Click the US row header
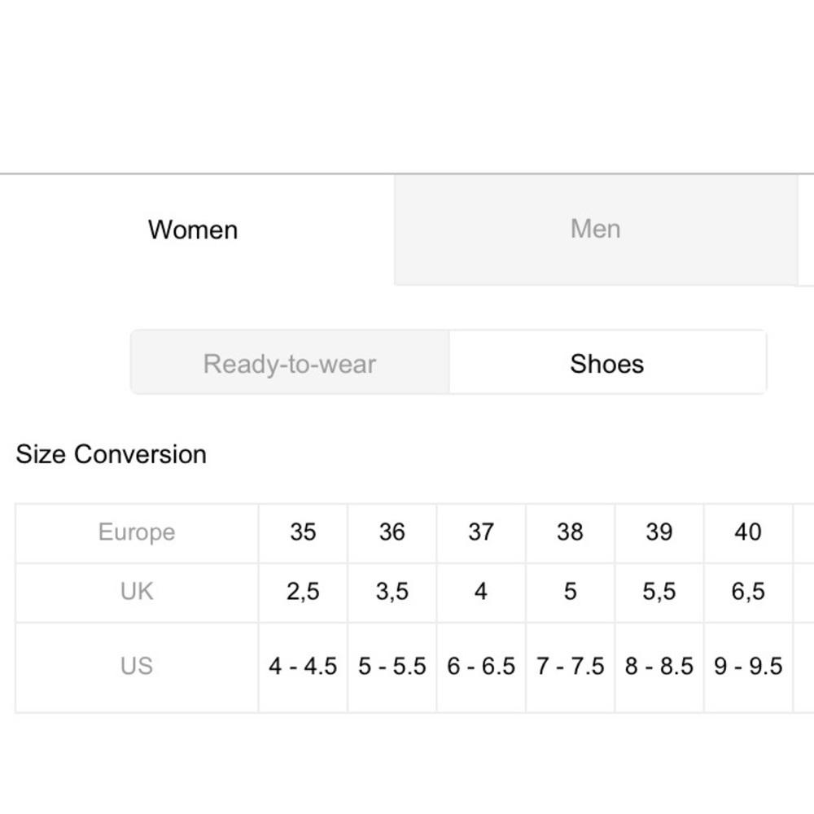 click(x=137, y=667)
